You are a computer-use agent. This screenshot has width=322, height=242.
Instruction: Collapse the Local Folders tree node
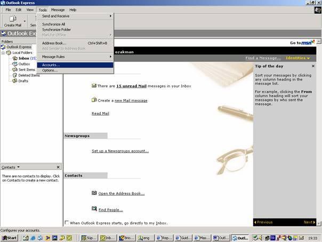[3, 53]
